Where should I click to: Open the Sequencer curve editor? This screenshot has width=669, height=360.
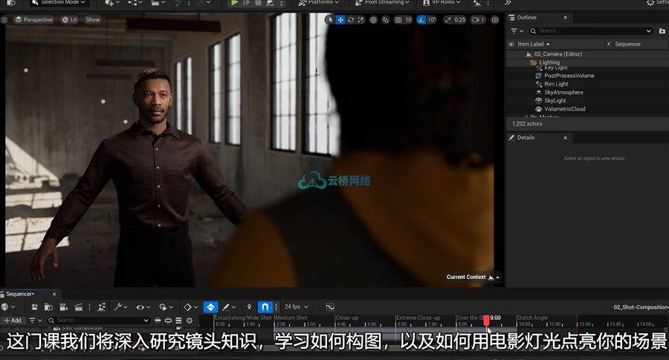(330, 307)
